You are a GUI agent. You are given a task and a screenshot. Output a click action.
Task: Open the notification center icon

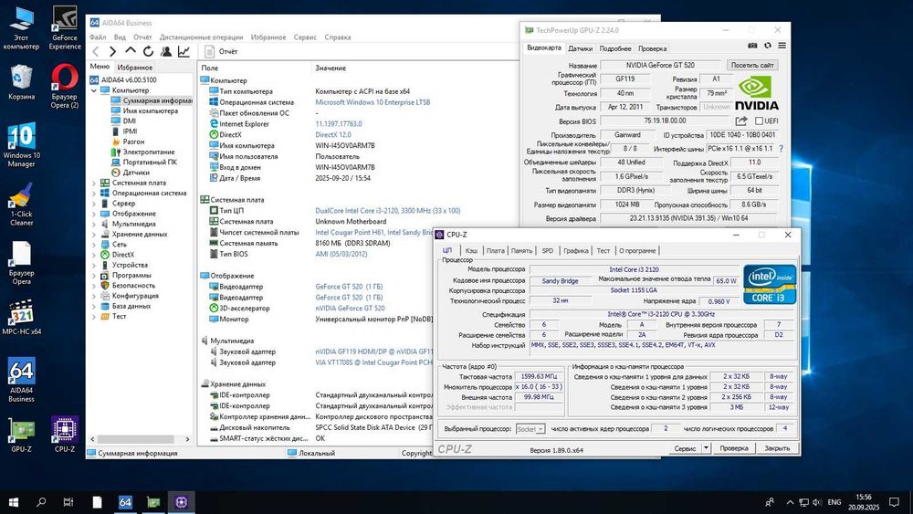(895, 502)
